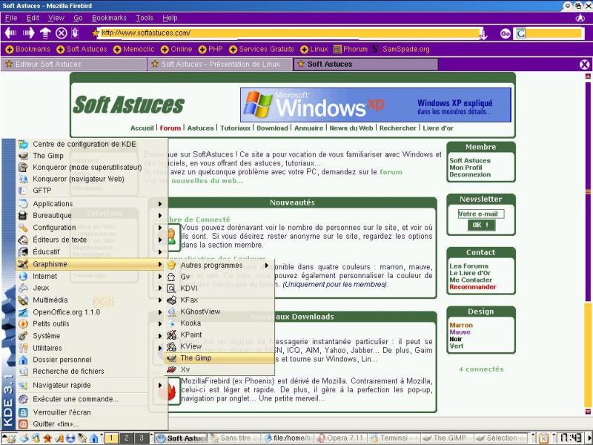The height and width of the screenshot is (445, 593).
Task: Expand the Multimédia submenu
Action: 92,300
